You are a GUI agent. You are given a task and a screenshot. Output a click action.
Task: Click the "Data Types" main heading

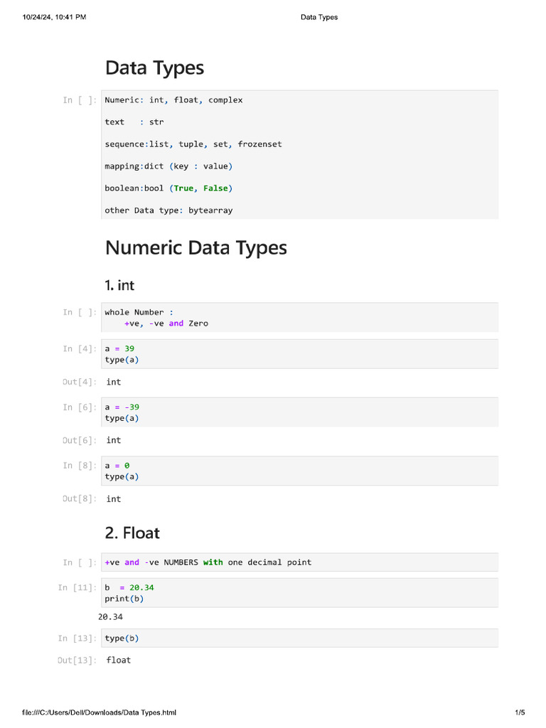(x=154, y=68)
